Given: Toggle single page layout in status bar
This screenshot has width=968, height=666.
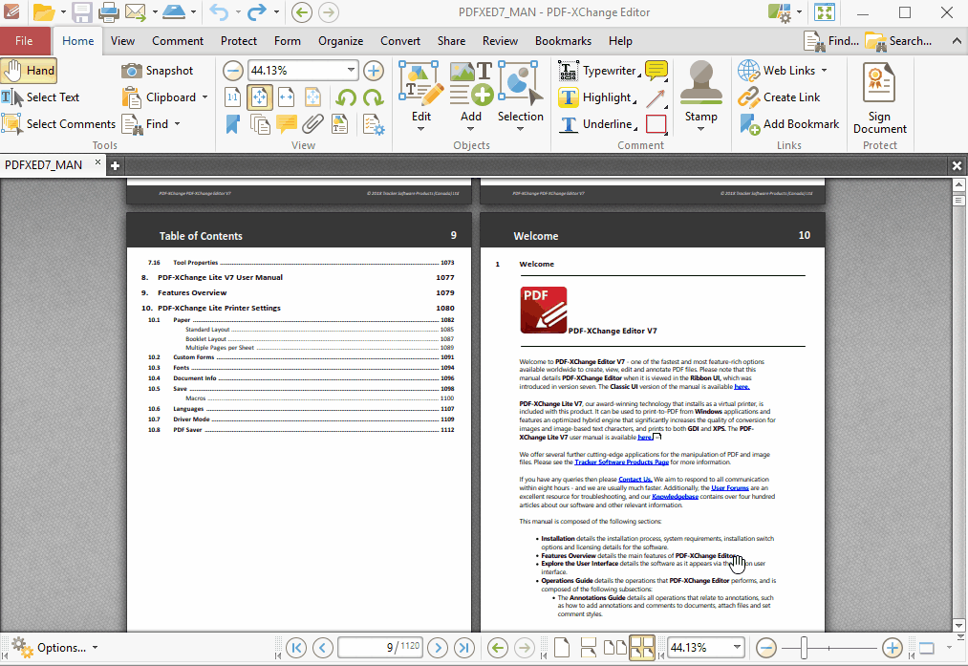Looking at the screenshot, I should coord(562,647).
